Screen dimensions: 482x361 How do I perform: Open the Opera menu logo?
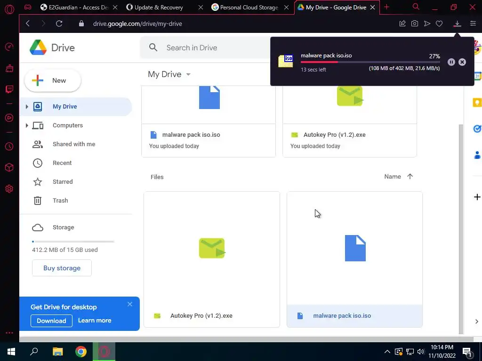[x=9, y=9]
